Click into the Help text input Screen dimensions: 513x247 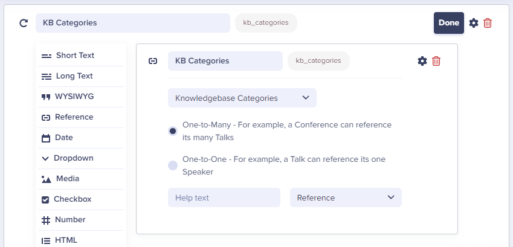pyautogui.click(x=224, y=197)
